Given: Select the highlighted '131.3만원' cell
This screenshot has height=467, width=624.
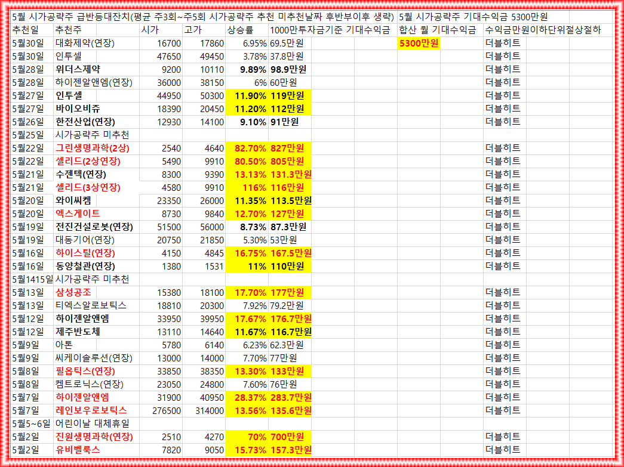Looking at the screenshot, I should [290, 174].
